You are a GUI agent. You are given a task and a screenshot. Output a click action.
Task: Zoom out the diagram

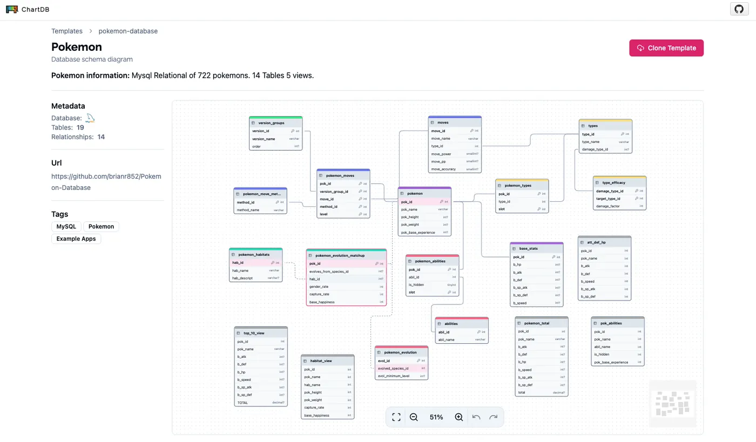coord(414,417)
